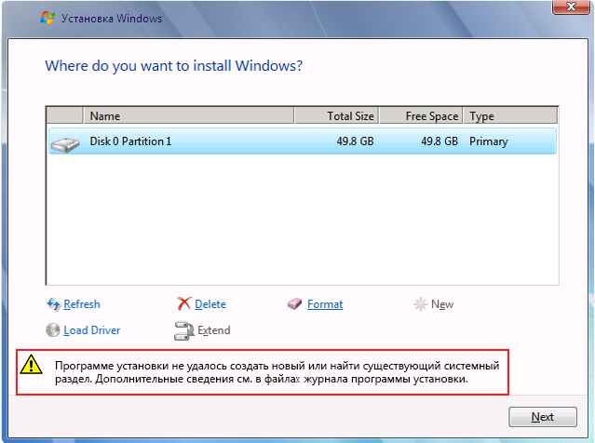Image resolution: width=595 pixels, height=443 pixels.
Task: Click the Format link
Action: [x=325, y=304]
